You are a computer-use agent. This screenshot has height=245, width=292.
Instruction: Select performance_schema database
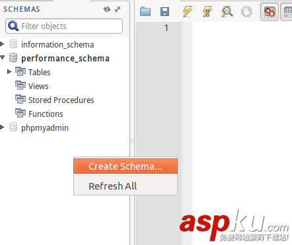click(x=65, y=58)
